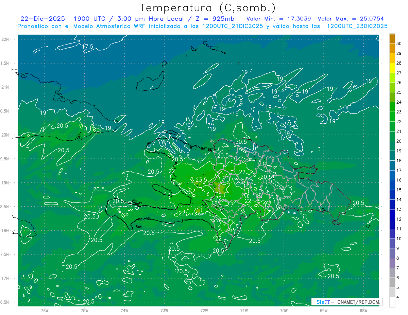Image resolution: width=408 pixels, height=315 pixels.
Task: Click dark blue scale segment between 11 and 12
Action: [x=392, y=224]
